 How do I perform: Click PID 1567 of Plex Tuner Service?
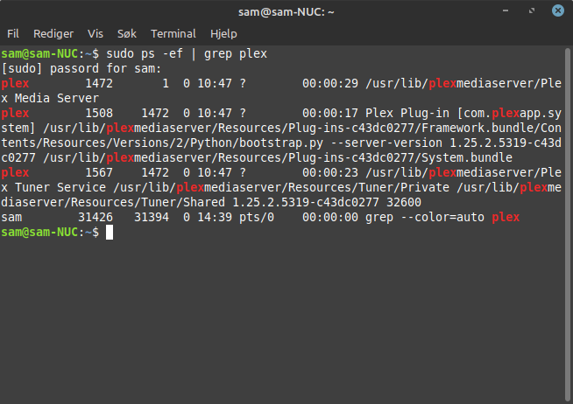point(99,173)
